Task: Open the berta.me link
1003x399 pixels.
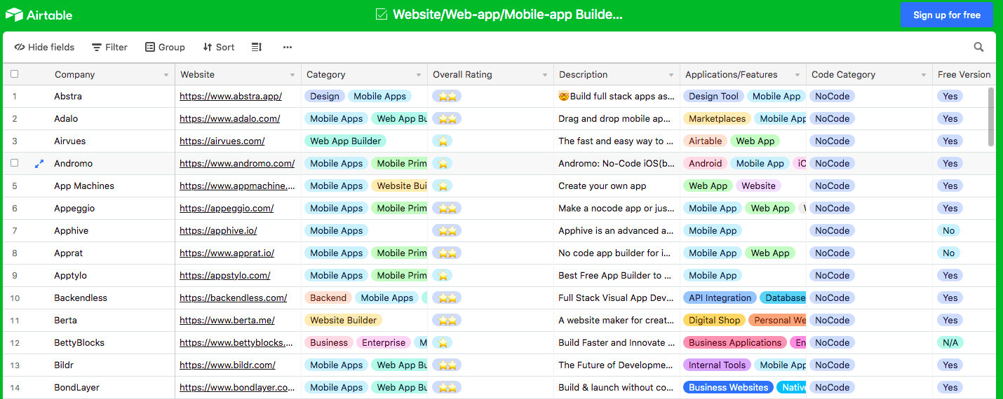Action: (227, 321)
